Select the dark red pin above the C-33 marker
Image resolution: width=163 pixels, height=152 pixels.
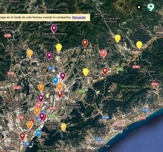[22, 136]
